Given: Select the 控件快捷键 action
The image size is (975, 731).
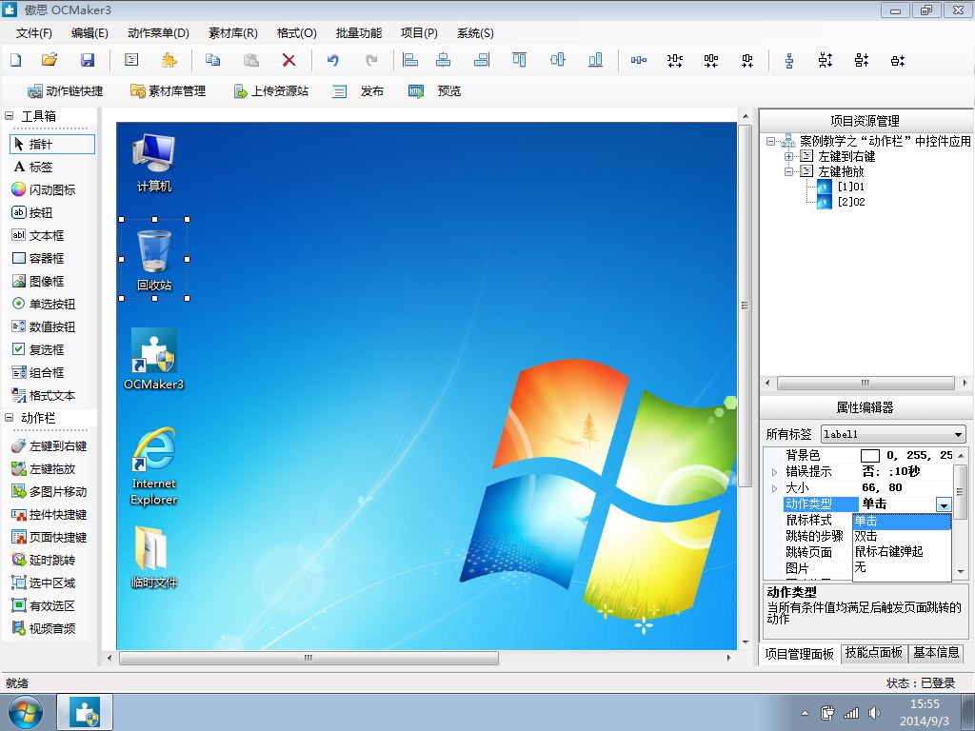Looking at the screenshot, I should [50, 514].
